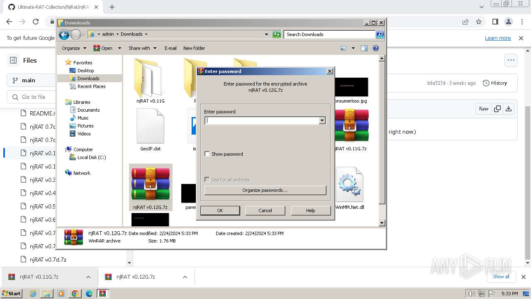Expand the Open button dropdown arrow
531x299 pixels.
pyautogui.click(x=119, y=48)
